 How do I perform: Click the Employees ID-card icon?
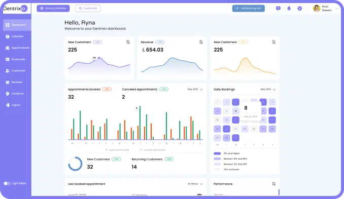pyautogui.click(x=8, y=59)
